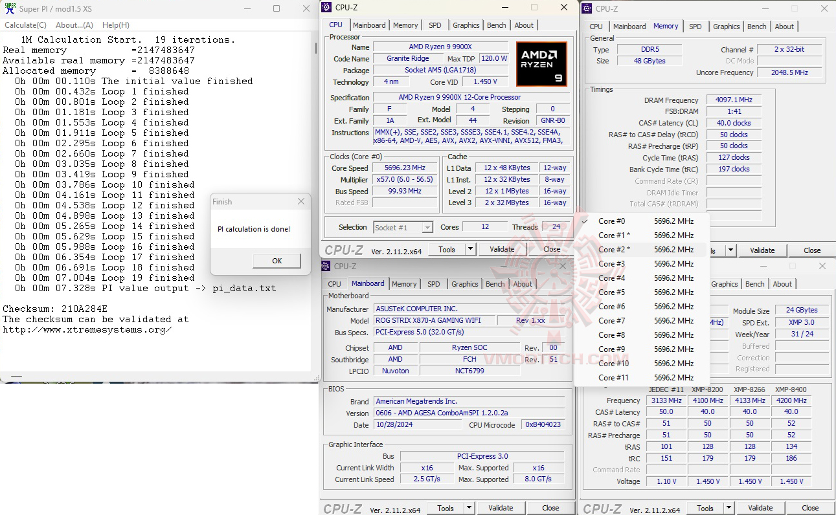Click the "Checksum: 210A284E" line in Super PI
This screenshot has width=836, height=515.
click(55, 309)
